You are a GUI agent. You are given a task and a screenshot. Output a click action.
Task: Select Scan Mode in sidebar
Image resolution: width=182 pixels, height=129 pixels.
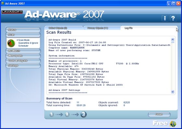24,40
